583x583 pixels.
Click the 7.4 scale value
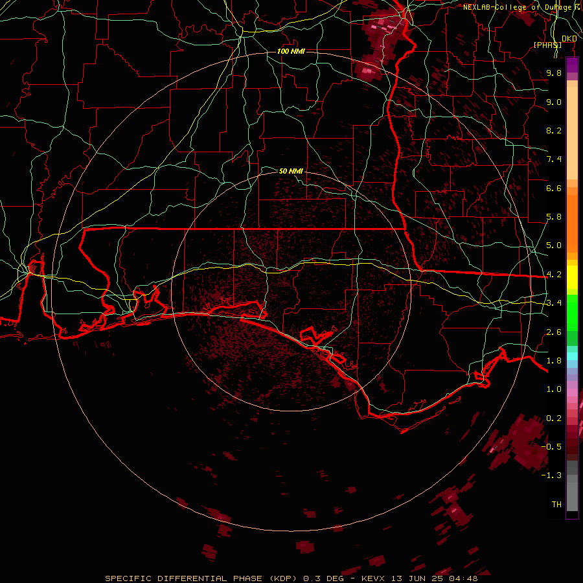point(554,159)
